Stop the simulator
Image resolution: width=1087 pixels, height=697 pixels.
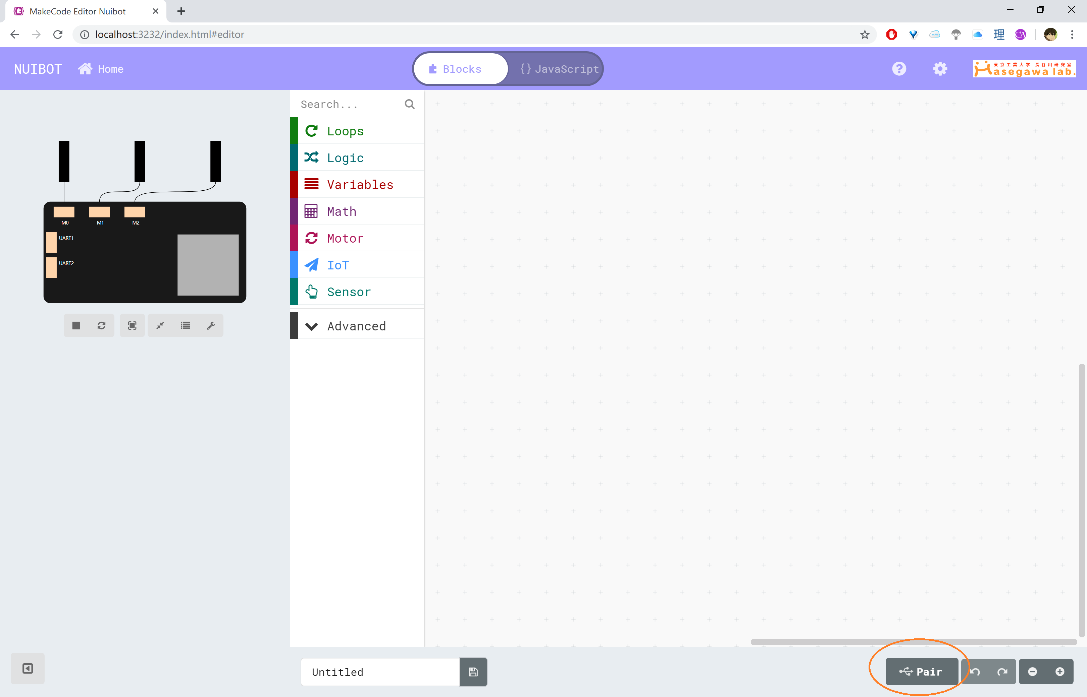pos(76,325)
